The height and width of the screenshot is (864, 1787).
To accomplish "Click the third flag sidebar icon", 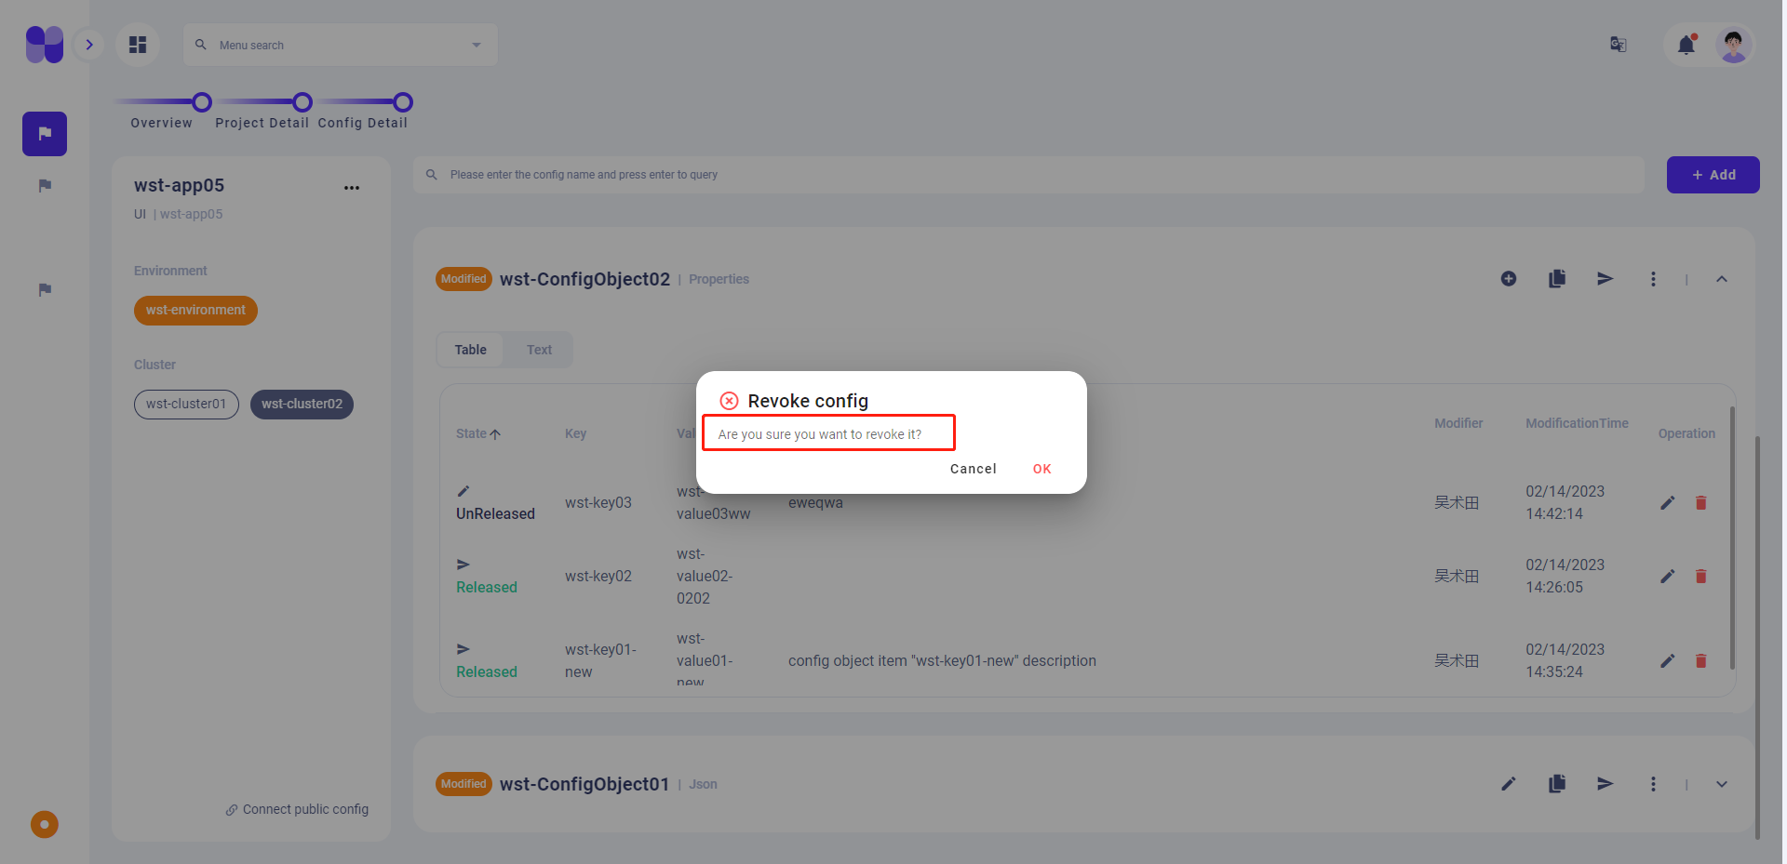I will coord(45,290).
